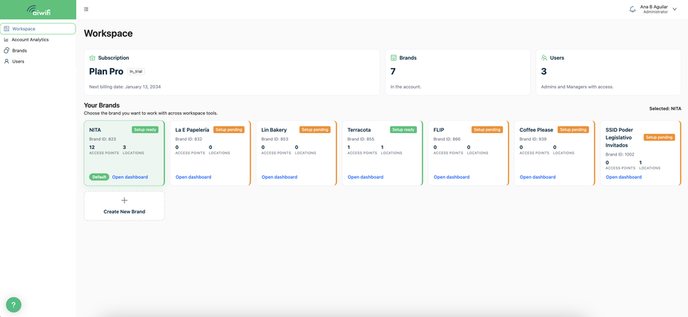Open dashboard for Terracota
This screenshot has width=688, height=317.
(x=365, y=177)
